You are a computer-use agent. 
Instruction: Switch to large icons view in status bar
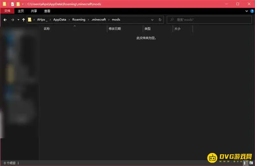(x=251, y=163)
